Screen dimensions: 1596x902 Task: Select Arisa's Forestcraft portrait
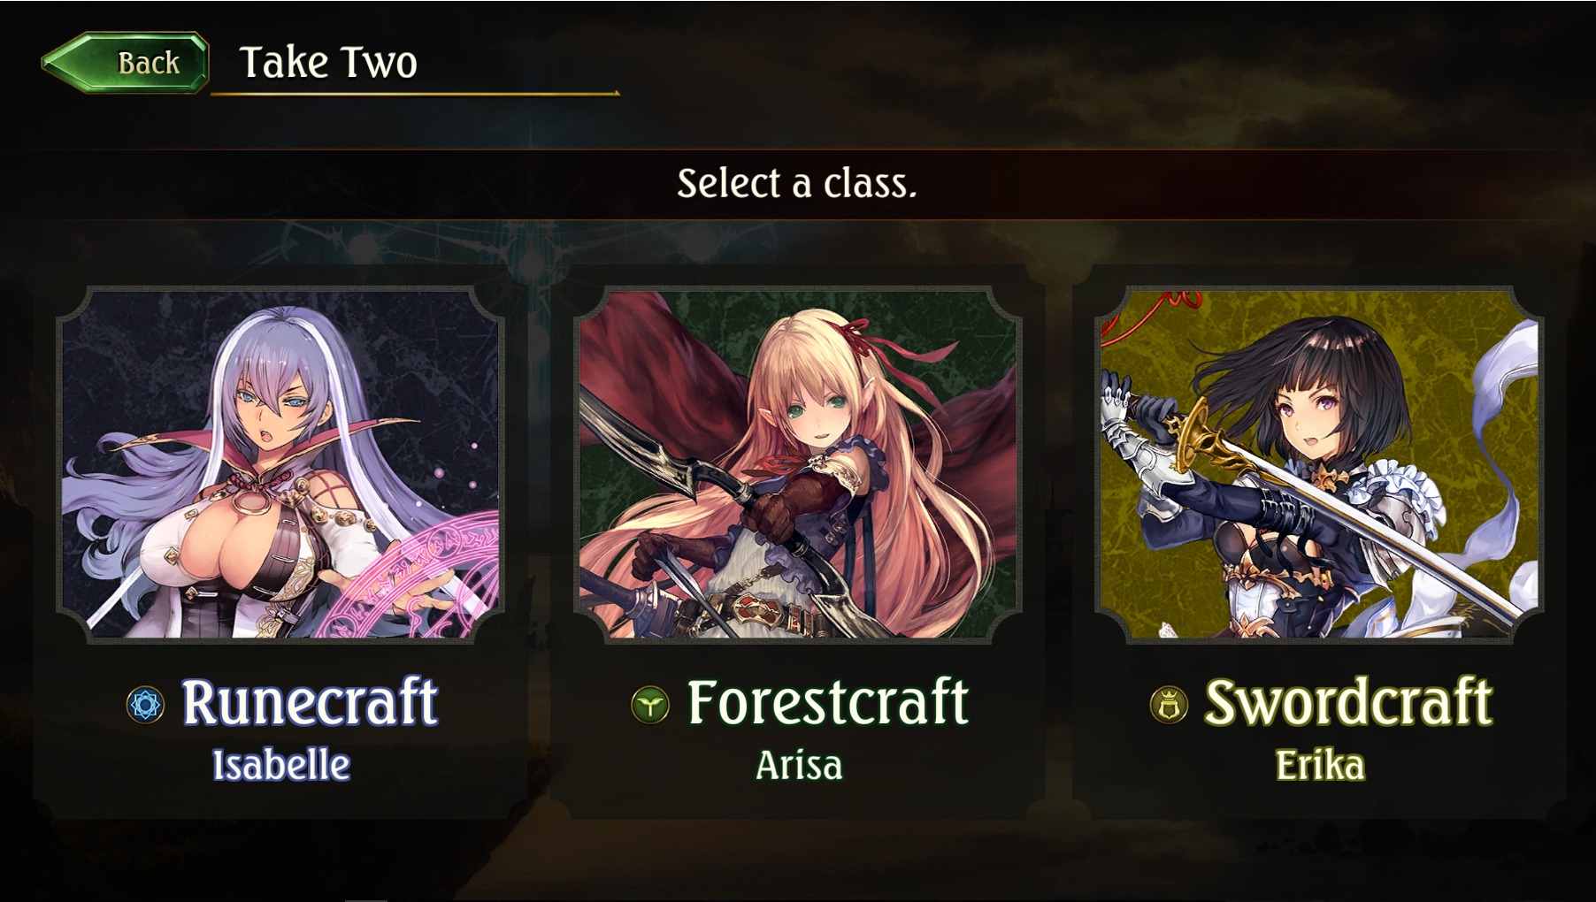pyautogui.click(x=798, y=464)
